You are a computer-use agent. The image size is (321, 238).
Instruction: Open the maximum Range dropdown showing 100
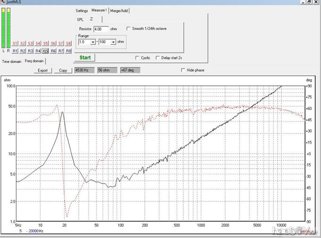pyautogui.click(x=113, y=42)
